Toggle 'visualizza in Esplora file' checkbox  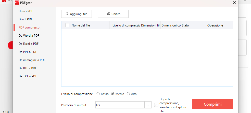[156, 105]
